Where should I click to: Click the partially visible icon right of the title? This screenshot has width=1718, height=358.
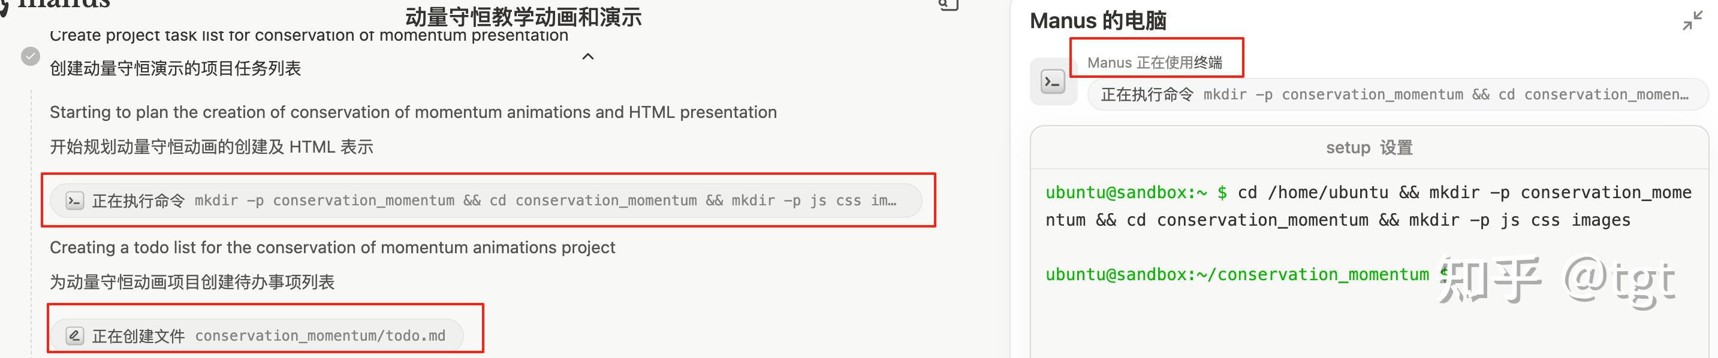(x=948, y=5)
